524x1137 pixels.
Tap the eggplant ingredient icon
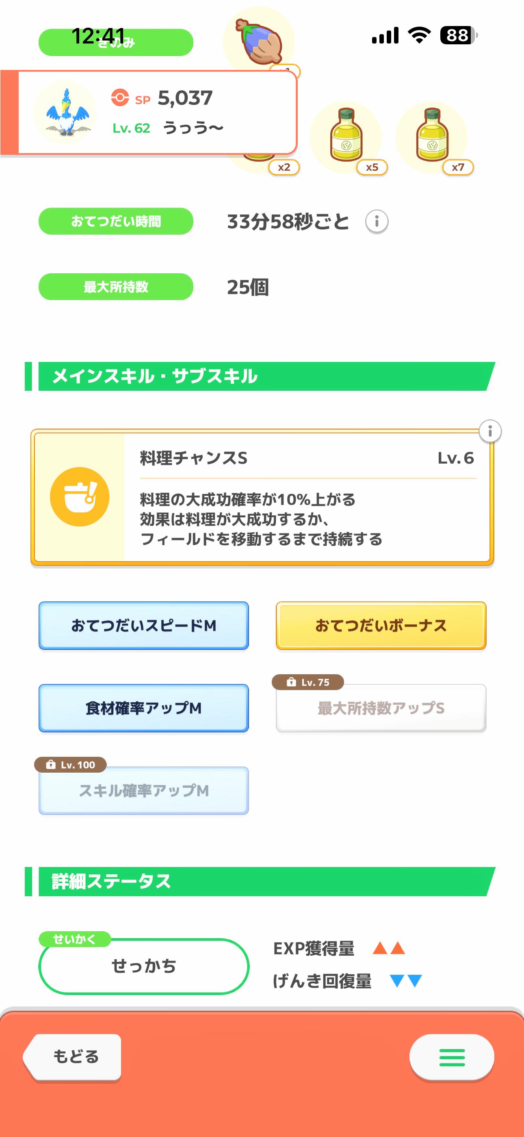tap(259, 41)
